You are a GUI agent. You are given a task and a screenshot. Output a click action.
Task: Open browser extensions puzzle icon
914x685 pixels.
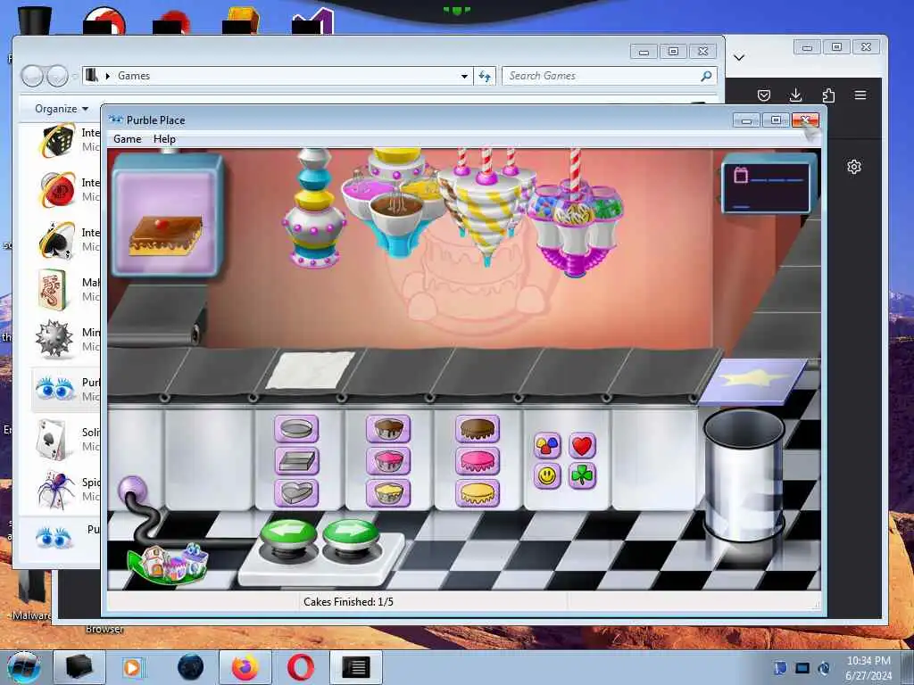(x=828, y=95)
